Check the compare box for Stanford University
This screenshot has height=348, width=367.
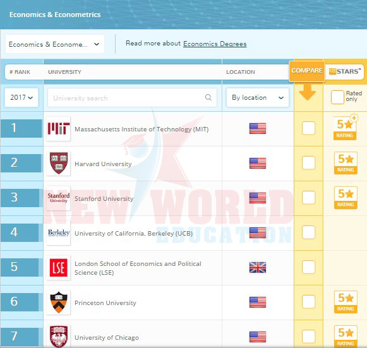point(308,197)
